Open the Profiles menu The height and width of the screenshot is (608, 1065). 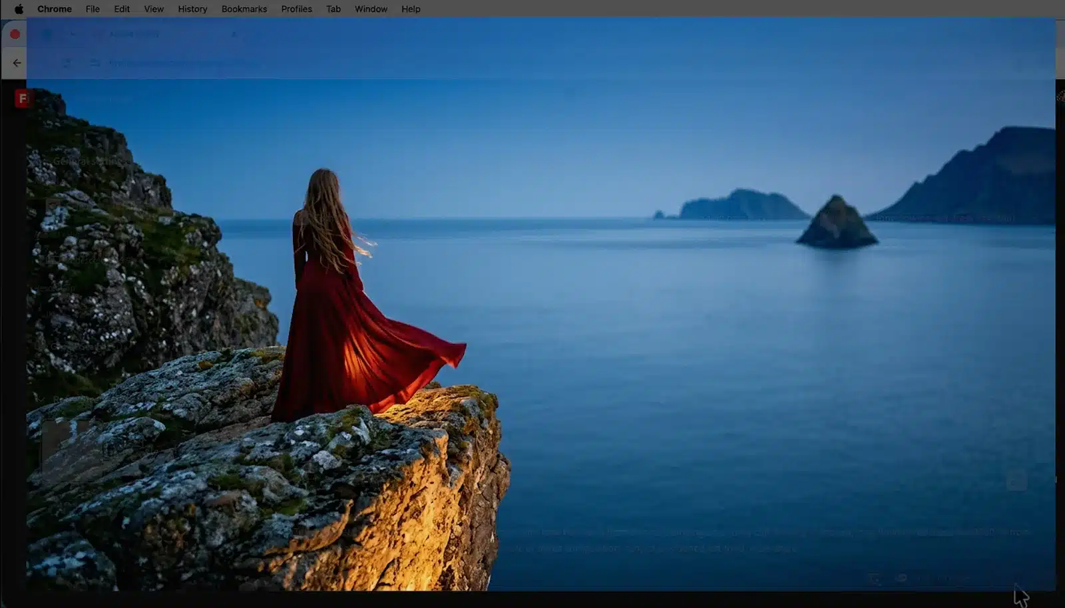pos(296,9)
